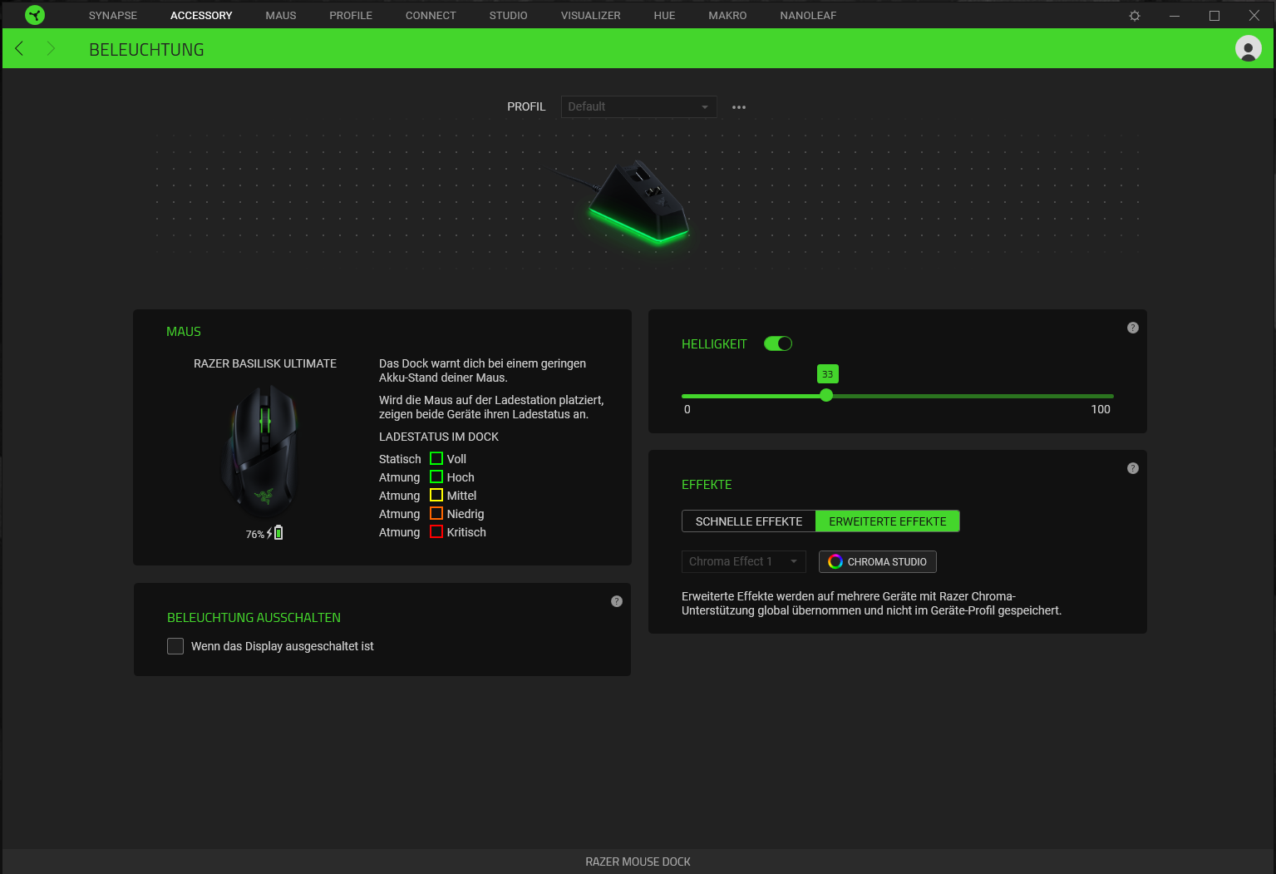Click the Voll green color swatch
This screenshot has height=874, width=1276.
(436, 458)
